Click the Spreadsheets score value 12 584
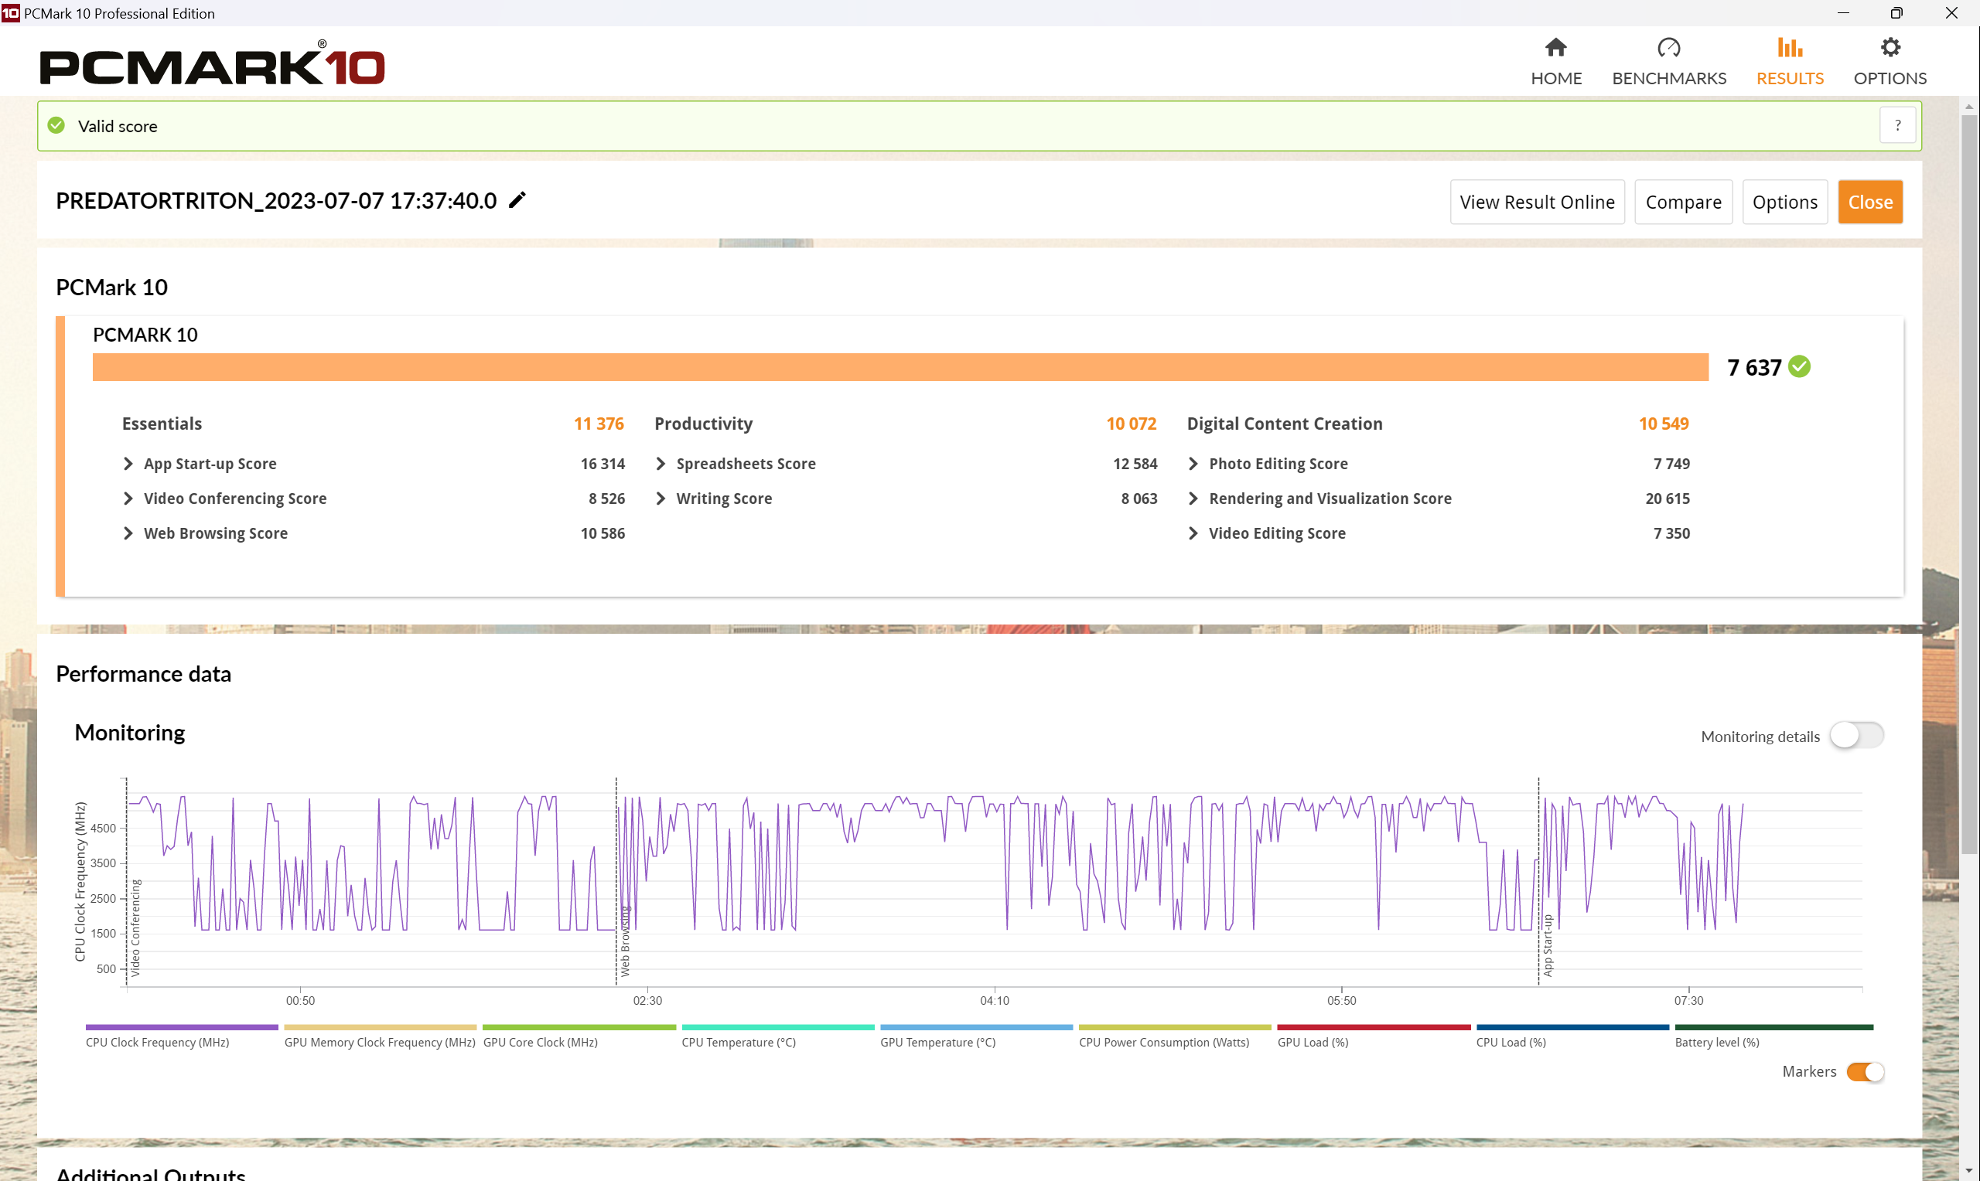Screen dimensions: 1980x1181 pyautogui.click(x=1135, y=464)
